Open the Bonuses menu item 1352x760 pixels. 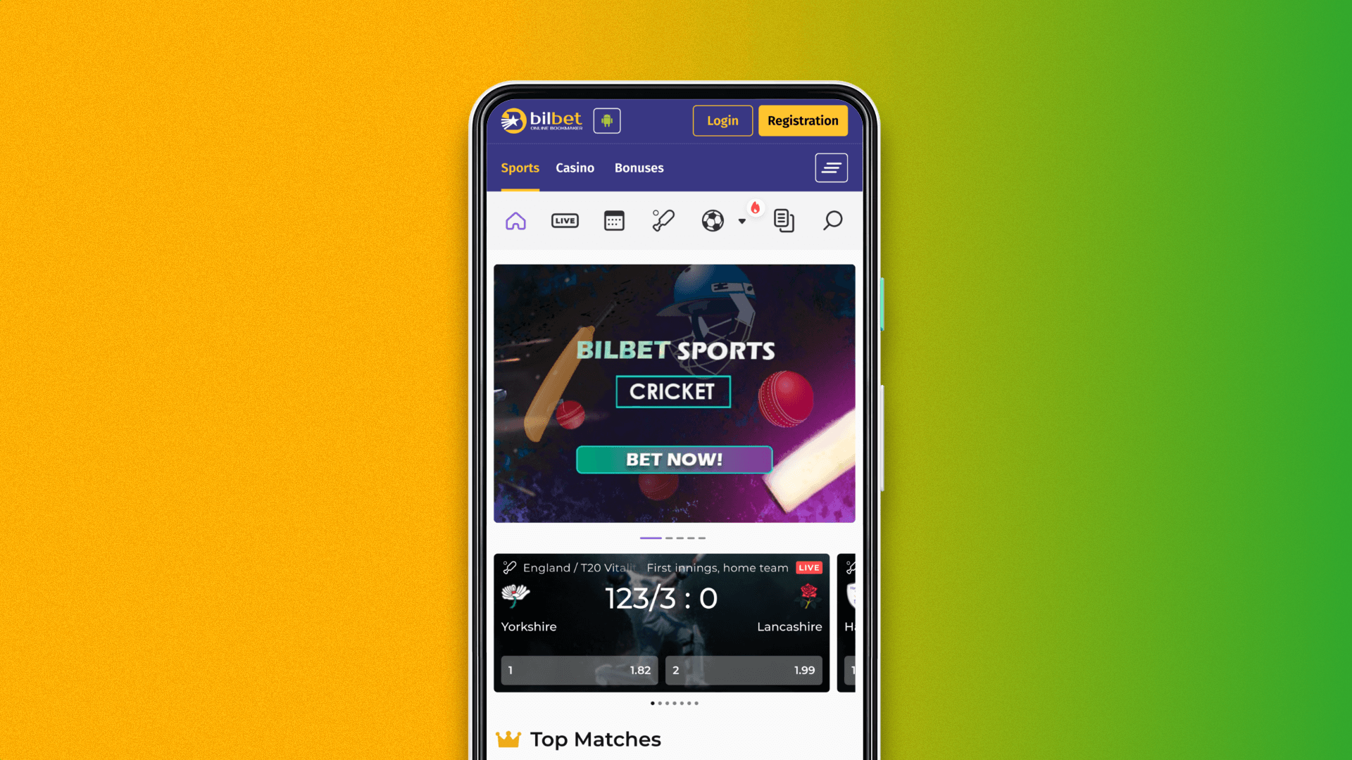639,167
